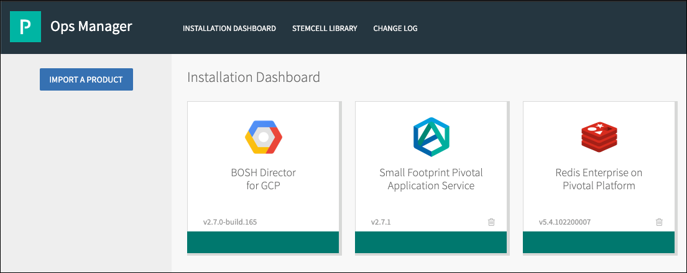Click the green Pivotal P logo
The width and height of the screenshot is (687, 273).
[x=25, y=27]
